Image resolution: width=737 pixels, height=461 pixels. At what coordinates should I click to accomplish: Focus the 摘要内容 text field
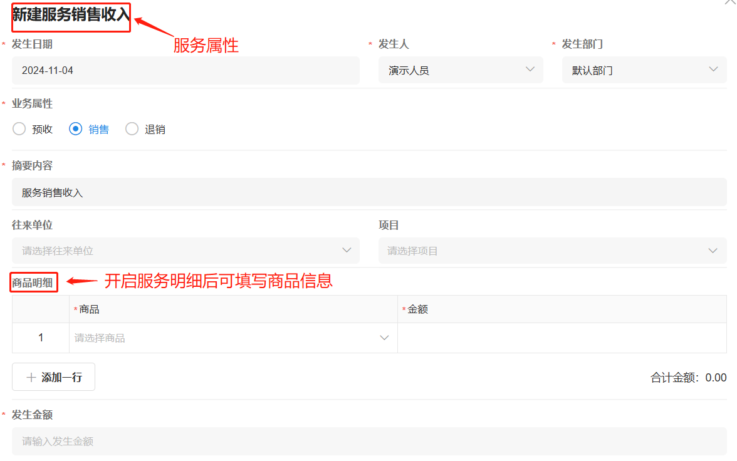pos(368,192)
